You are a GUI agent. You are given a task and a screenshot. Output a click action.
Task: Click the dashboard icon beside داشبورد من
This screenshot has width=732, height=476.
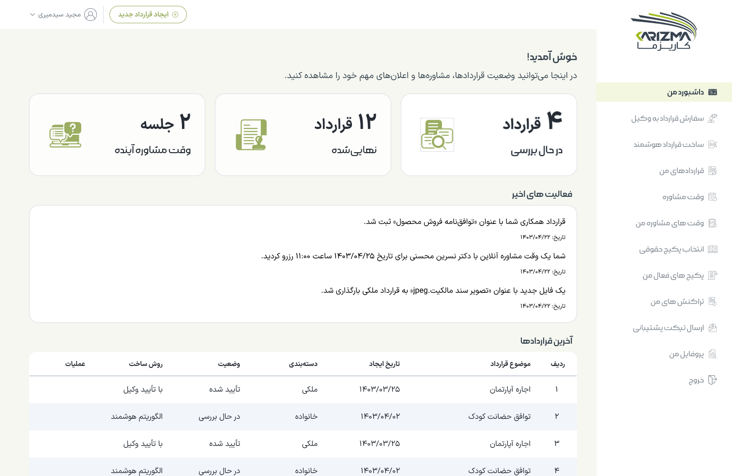[712, 92]
